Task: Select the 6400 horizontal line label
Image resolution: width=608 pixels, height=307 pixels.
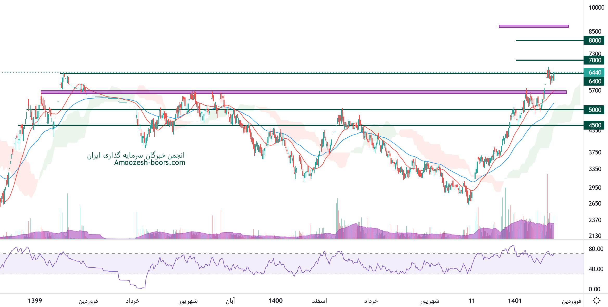Action: [x=594, y=81]
